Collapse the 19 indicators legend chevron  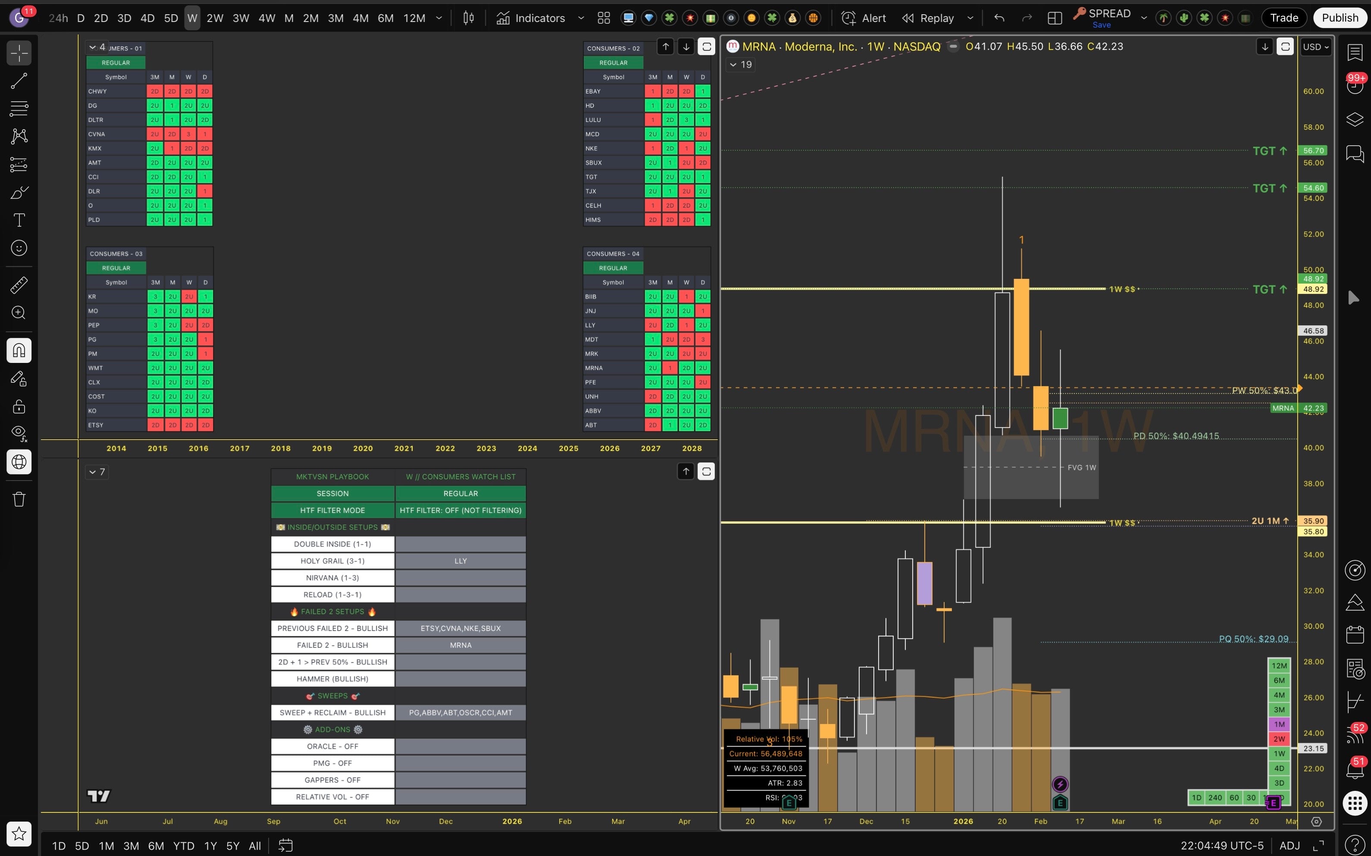pos(733,65)
